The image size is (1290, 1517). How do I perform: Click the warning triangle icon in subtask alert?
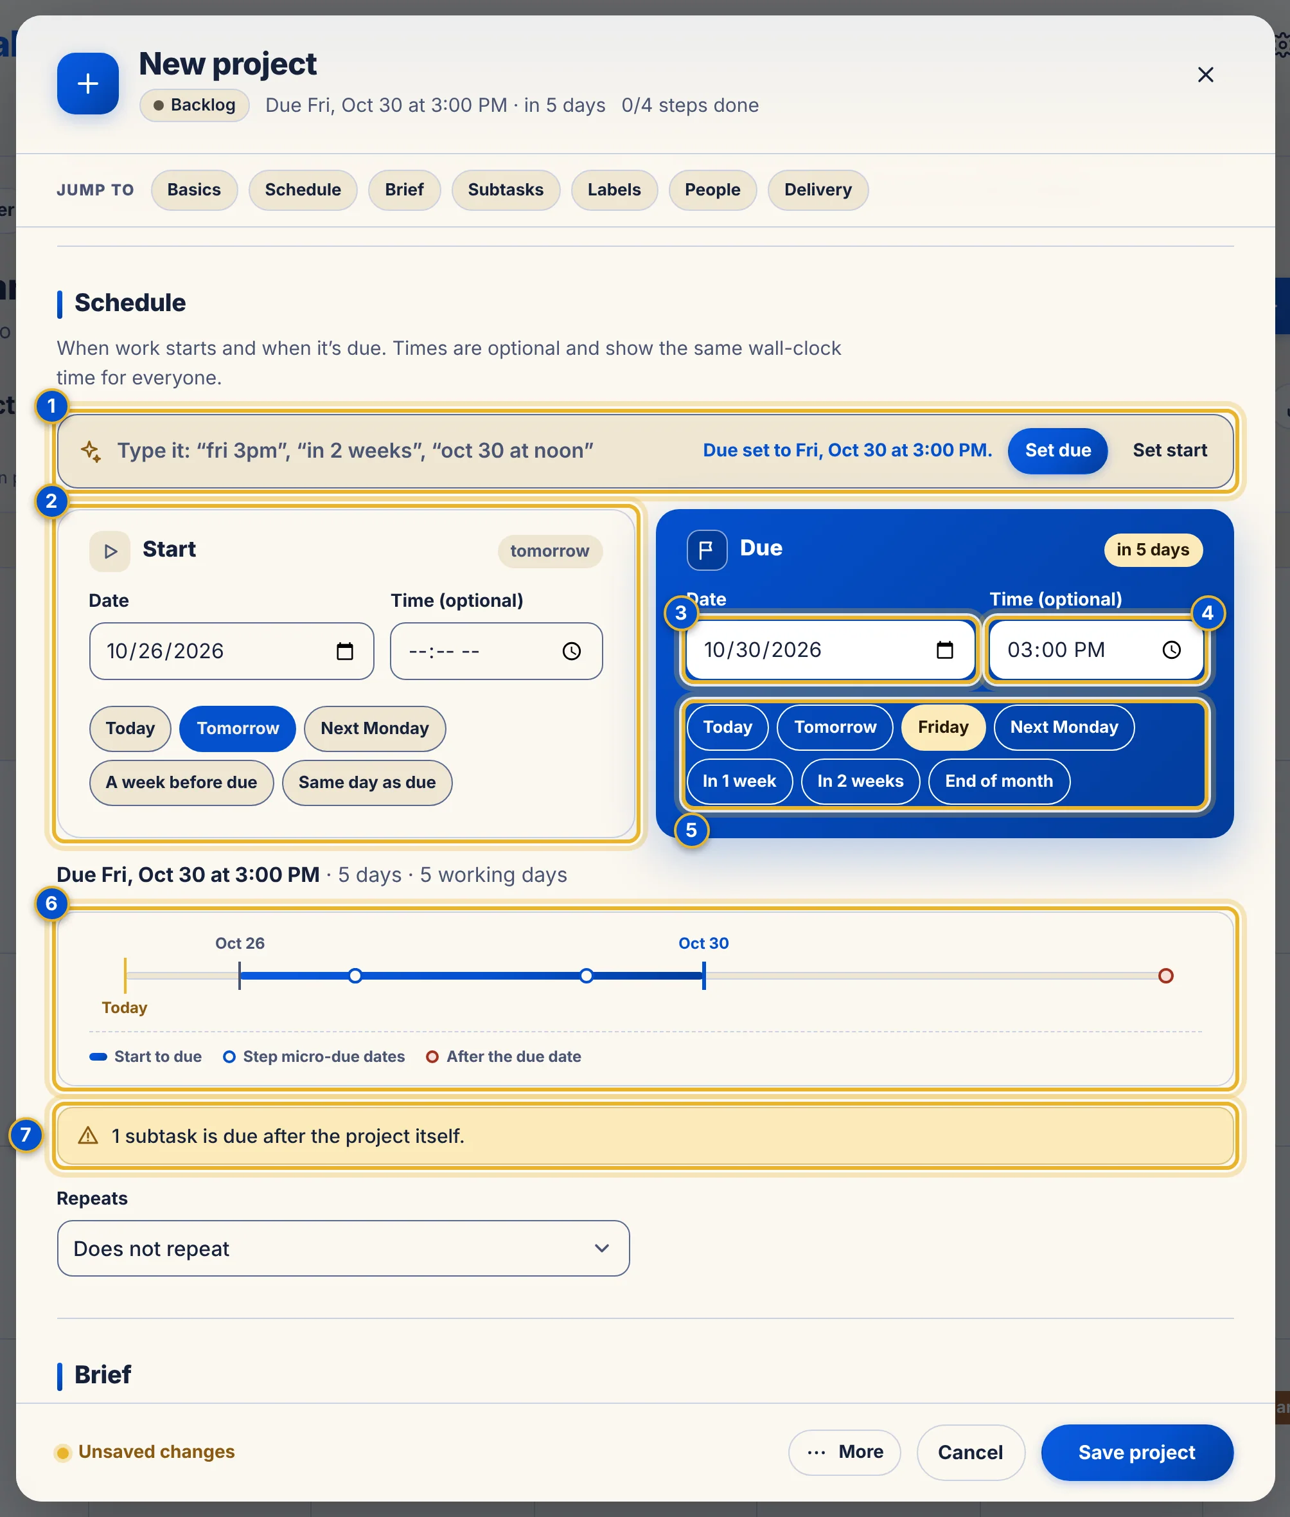point(88,1136)
